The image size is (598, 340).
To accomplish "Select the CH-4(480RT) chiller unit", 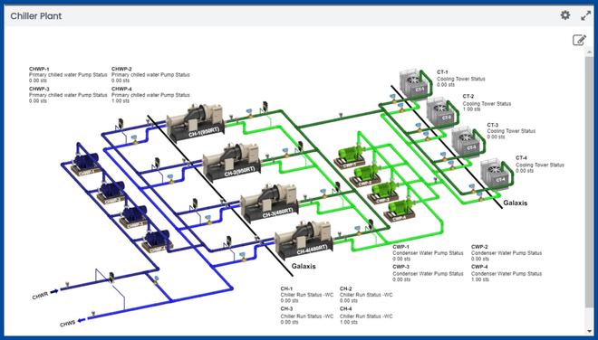I will [x=304, y=240].
